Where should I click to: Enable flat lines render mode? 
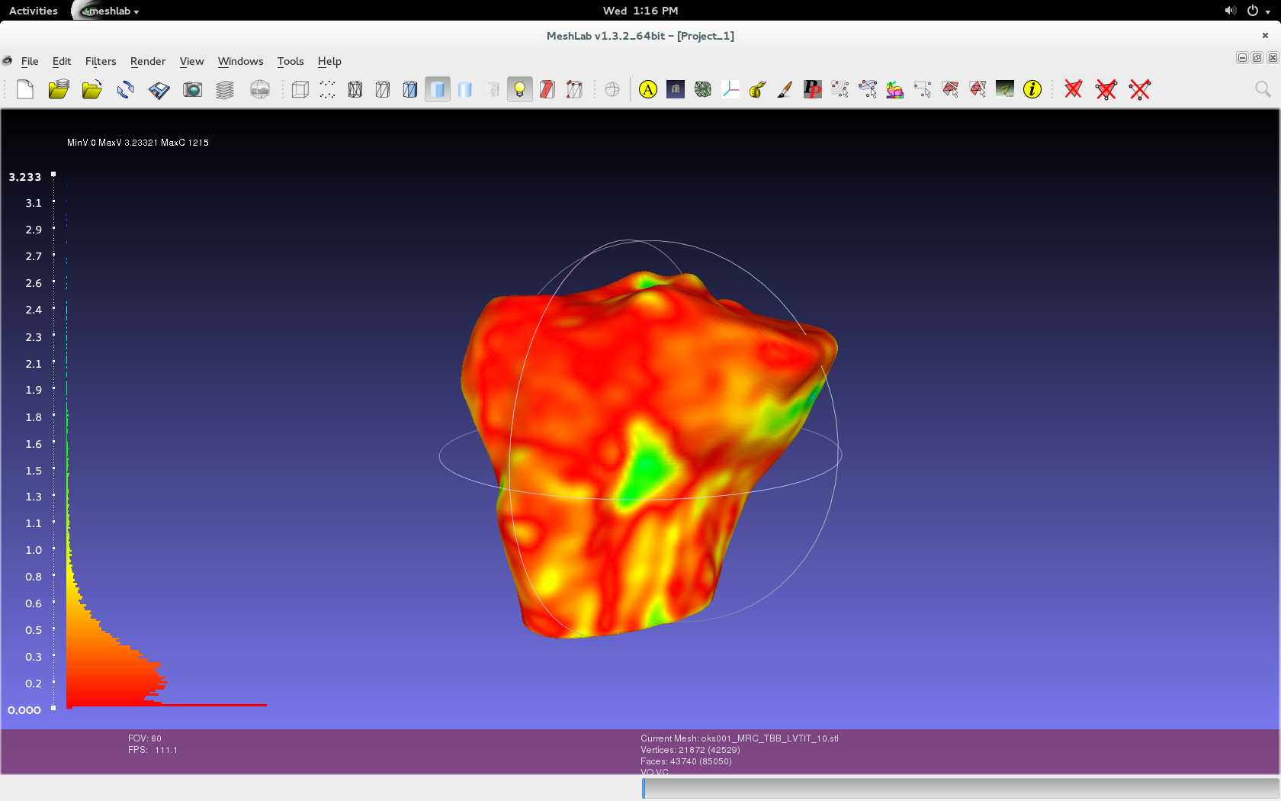[410, 89]
